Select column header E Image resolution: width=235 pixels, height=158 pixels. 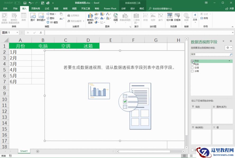pyautogui.click(x=111, y=40)
